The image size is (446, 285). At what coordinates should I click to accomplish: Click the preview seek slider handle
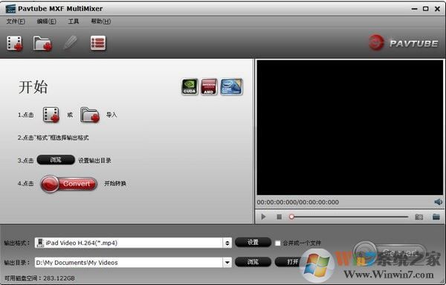pyautogui.click(x=291, y=217)
